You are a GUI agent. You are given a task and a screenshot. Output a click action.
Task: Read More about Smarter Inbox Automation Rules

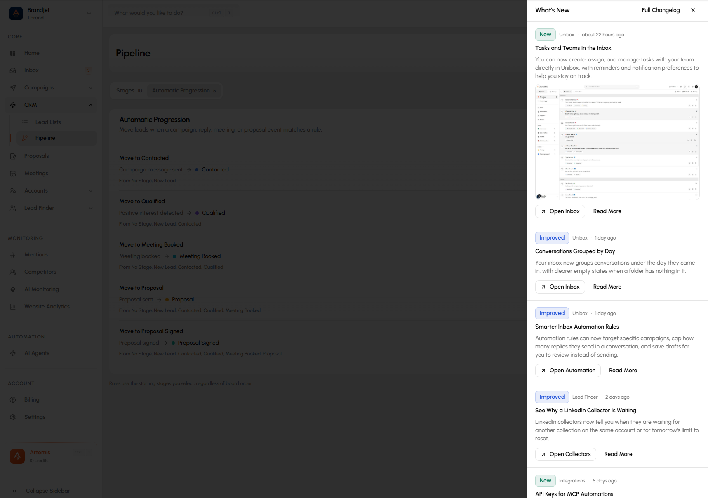click(x=623, y=371)
